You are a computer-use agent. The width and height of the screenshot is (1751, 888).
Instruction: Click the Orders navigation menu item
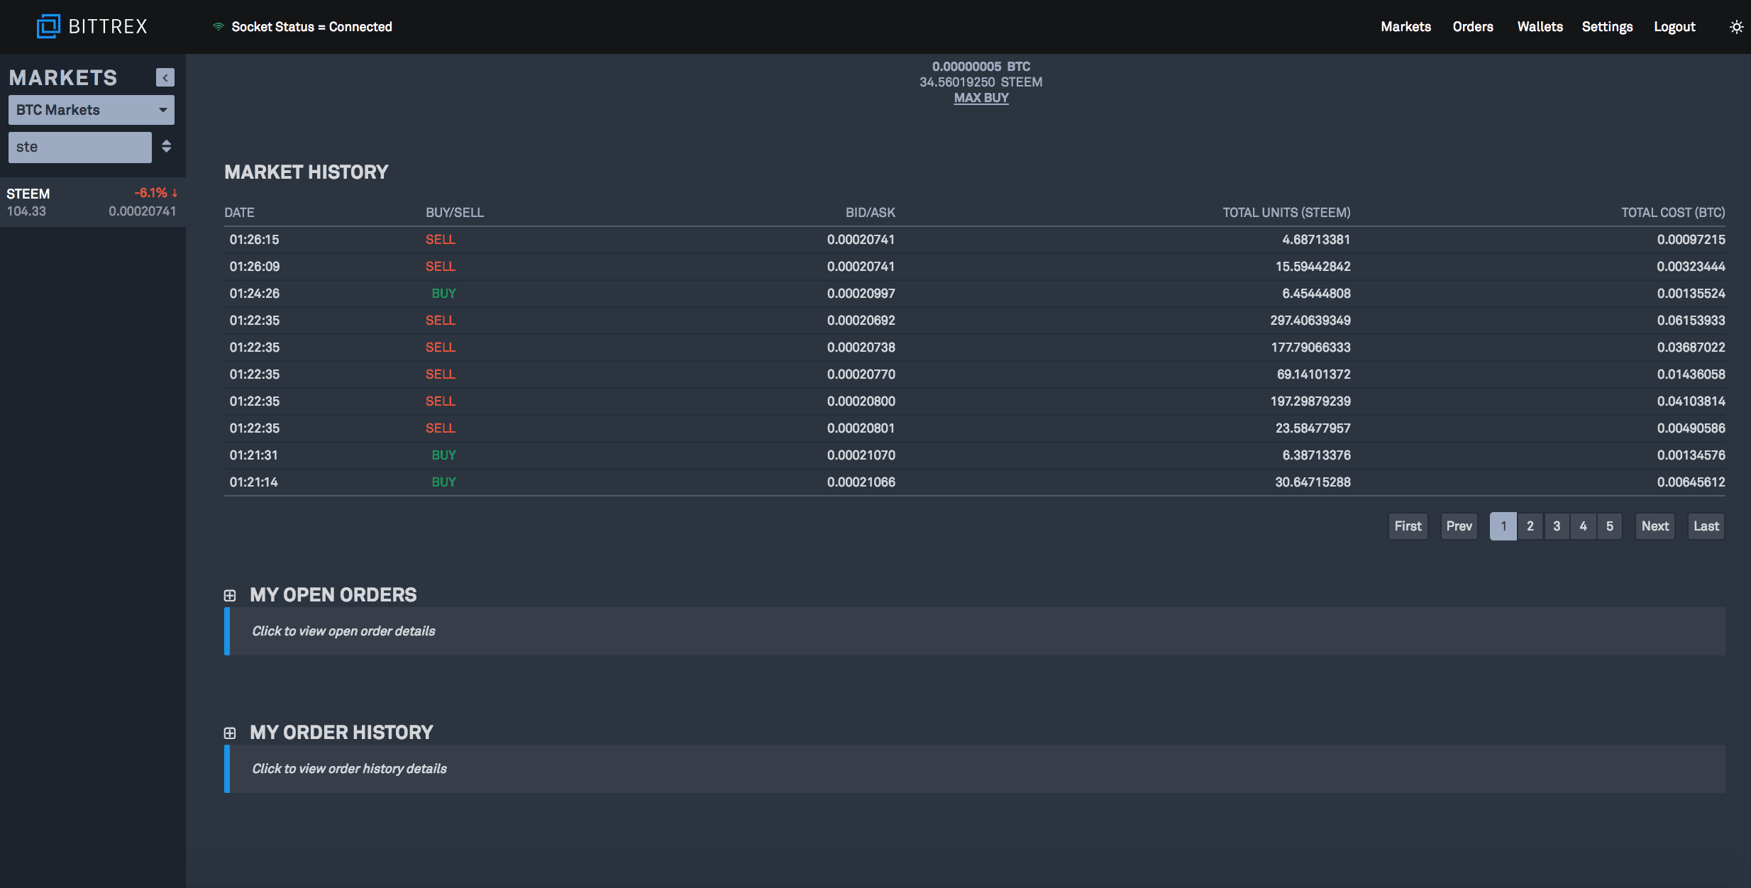pyautogui.click(x=1472, y=25)
